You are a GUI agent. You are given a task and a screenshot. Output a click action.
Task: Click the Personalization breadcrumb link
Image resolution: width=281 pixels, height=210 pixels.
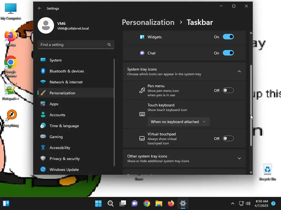(148, 22)
